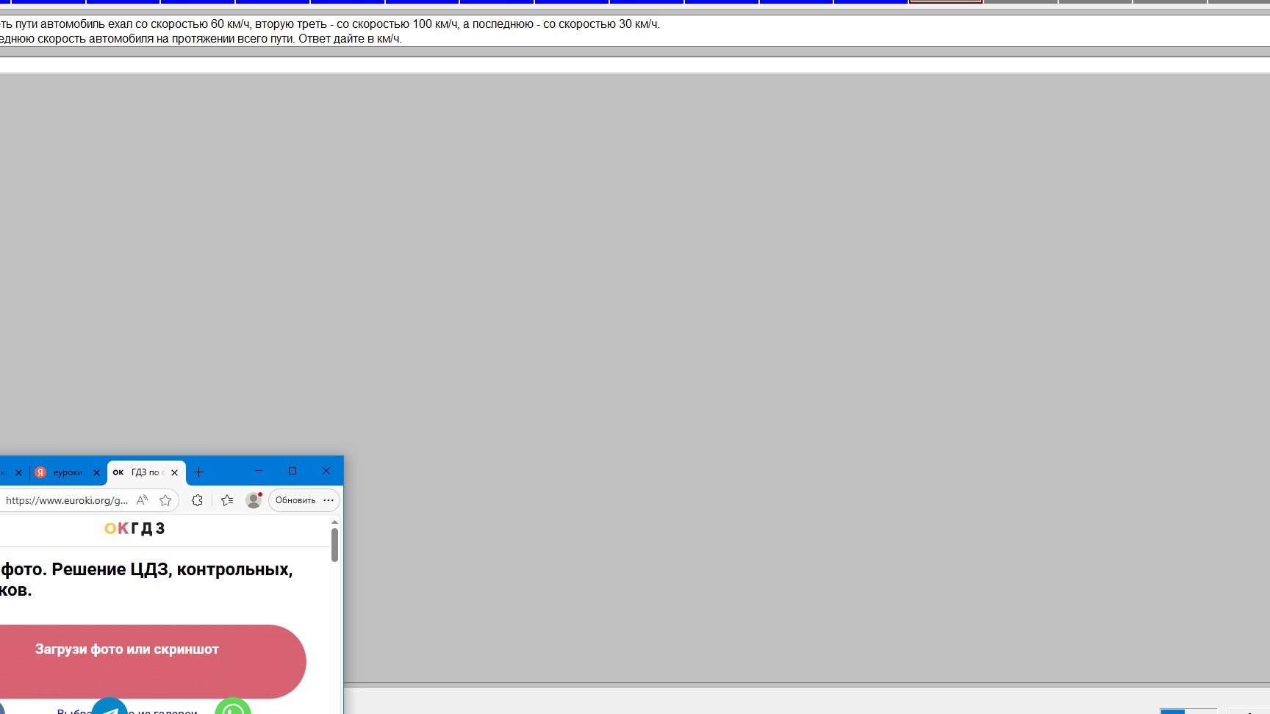The height and width of the screenshot is (714, 1270).
Task: Maximize the browser window
Action: pyautogui.click(x=293, y=471)
